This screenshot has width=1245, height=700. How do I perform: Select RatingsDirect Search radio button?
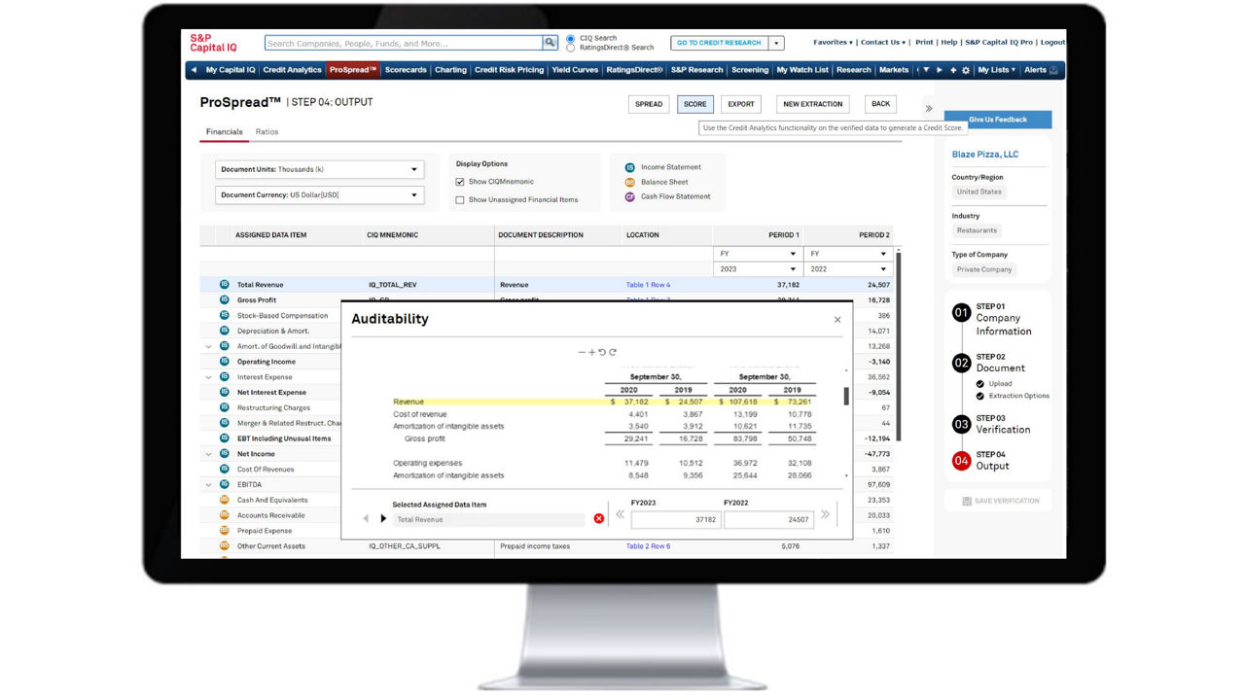click(x=571, y=48)
